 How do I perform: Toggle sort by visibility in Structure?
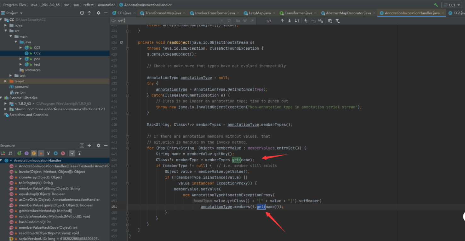3,153
